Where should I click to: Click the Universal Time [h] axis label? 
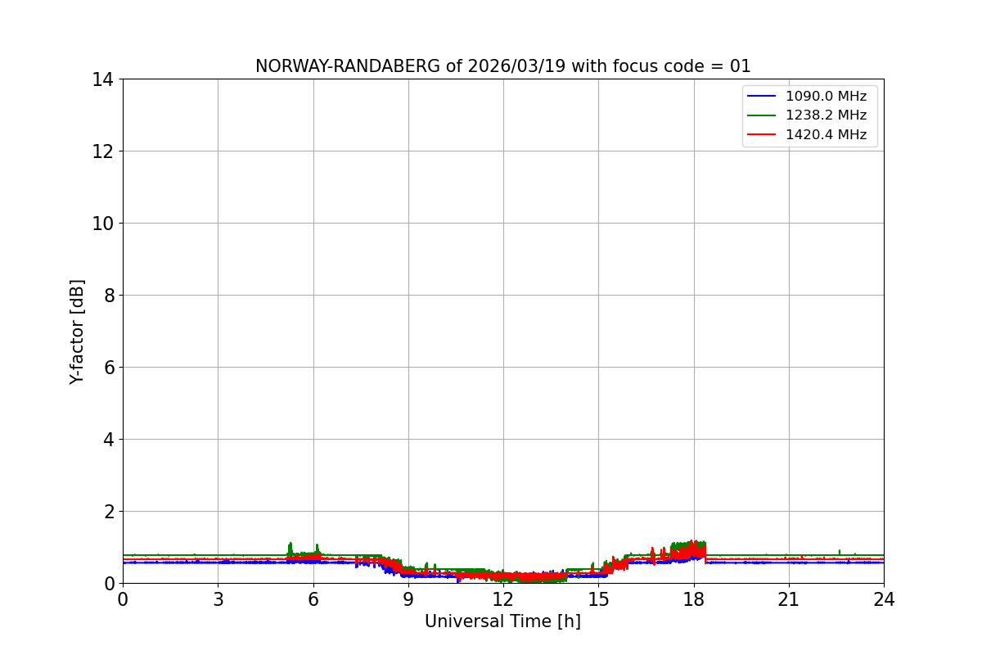(x=502, y=621)
